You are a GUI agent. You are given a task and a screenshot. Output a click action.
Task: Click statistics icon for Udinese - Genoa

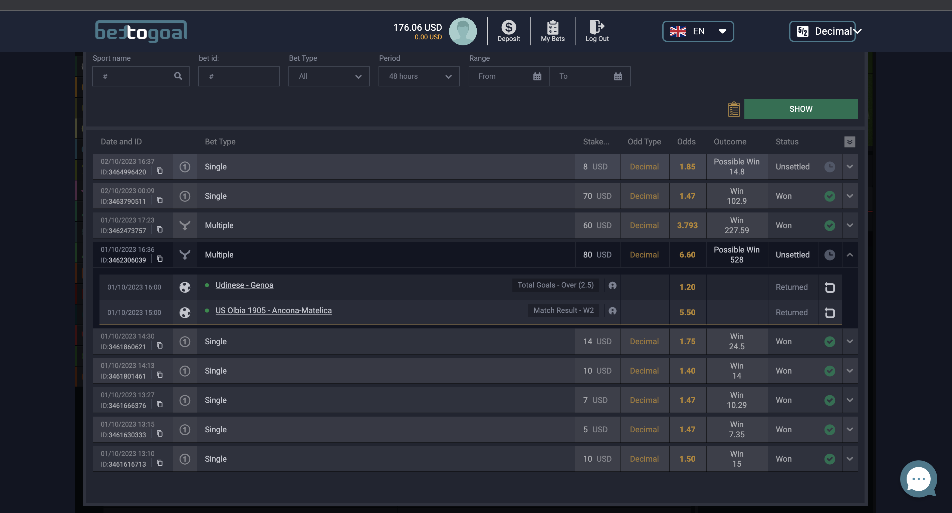tap(613, 286)
